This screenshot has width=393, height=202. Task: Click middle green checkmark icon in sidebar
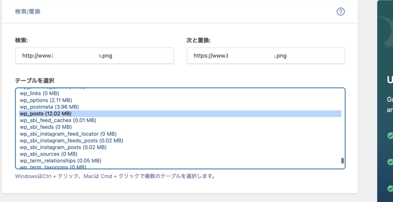390,162
